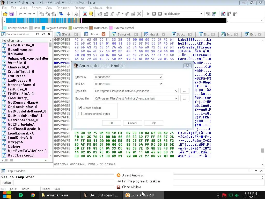Switch to the Strings window tab
This screenshot has height=199, width=265.
125,34
